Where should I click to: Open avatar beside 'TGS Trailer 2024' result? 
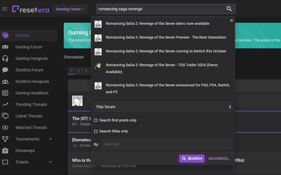click(98, 66)
